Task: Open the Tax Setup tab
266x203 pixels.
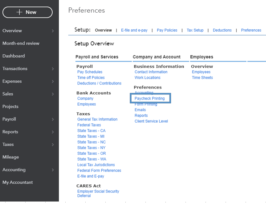Action: 195,30
